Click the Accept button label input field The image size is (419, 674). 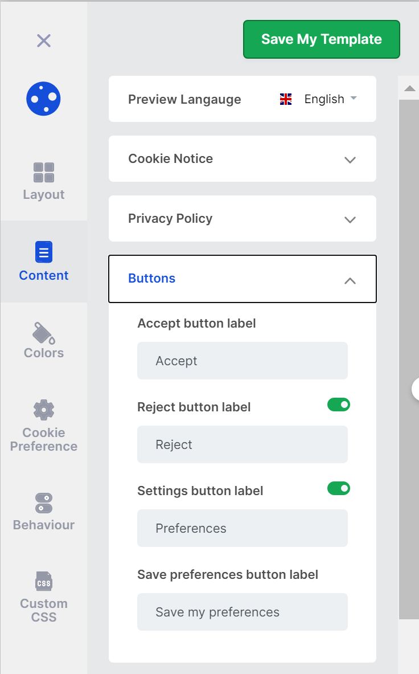coord(242,361)
